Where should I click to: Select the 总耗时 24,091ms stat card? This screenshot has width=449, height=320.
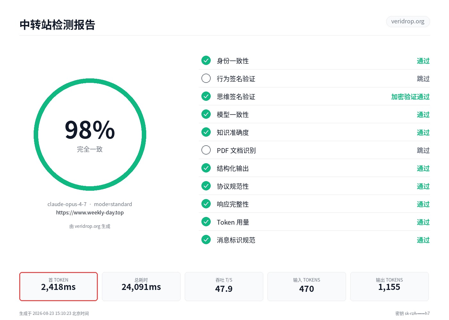click(x=141, y=286)
